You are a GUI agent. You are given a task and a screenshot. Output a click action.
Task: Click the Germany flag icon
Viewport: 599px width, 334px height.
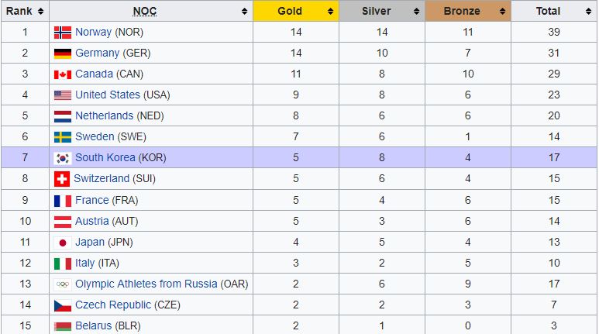click(x=63, y=53)
